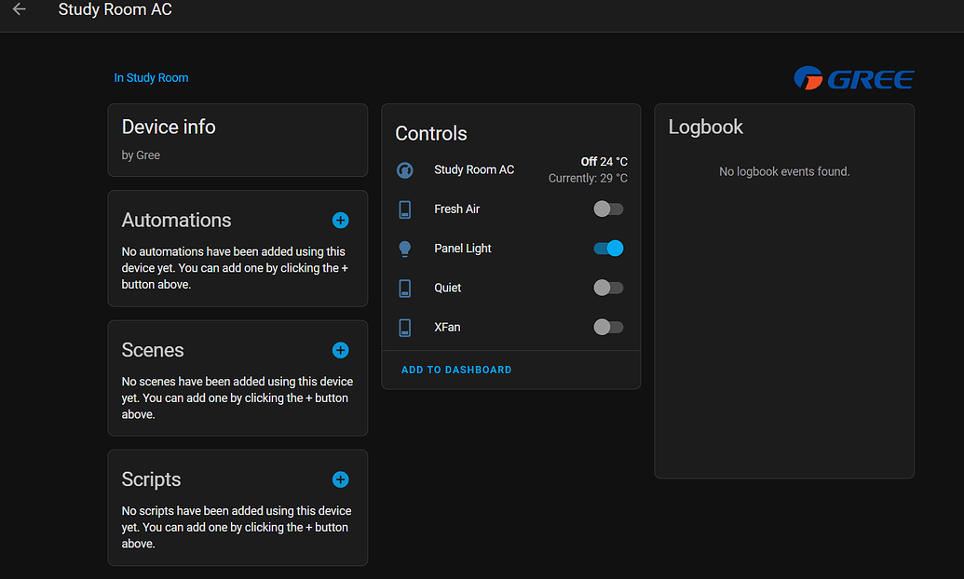Add a new script with plus icon
This screenshot has width=964, height=579.
(x=340, y=479)
